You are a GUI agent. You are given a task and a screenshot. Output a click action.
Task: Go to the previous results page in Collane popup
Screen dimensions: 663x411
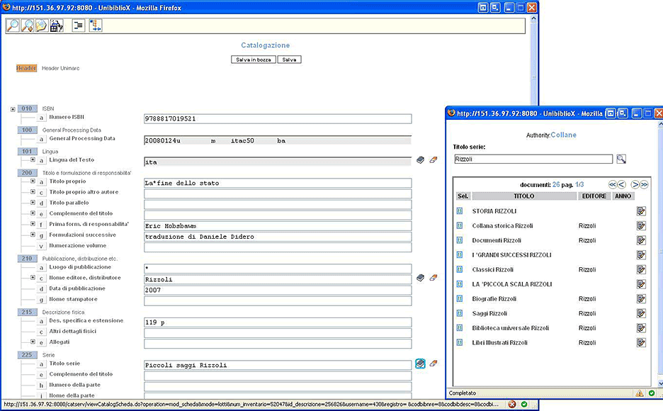[x=622, y=184]
